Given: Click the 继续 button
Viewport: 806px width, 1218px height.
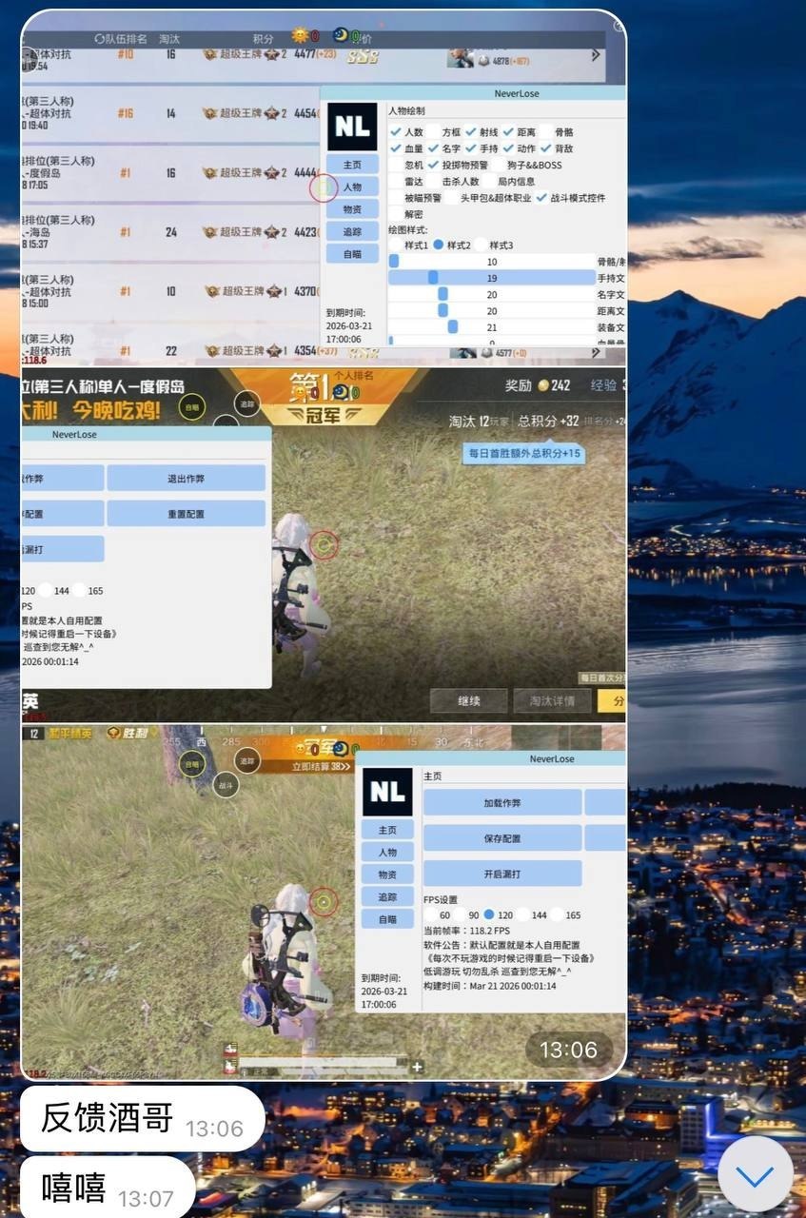Looking at the screenshot, I should coord(468,701).
